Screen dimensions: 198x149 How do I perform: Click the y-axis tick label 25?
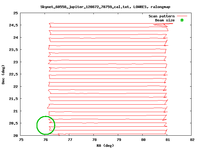pyautogui.click(x=16, y=13)
